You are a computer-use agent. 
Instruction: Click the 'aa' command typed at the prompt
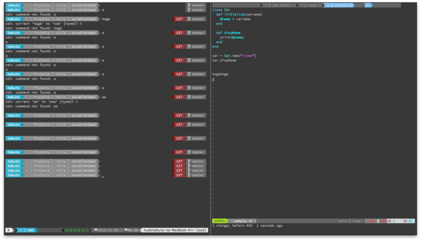pos(104,97)
